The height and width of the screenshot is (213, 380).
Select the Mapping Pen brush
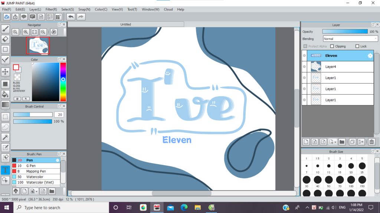click(36, 171)
